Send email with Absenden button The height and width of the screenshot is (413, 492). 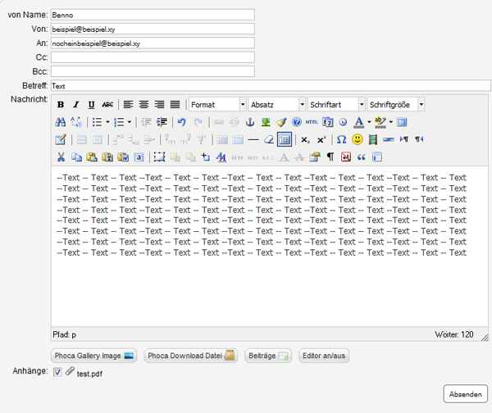(x=465, y=394)
